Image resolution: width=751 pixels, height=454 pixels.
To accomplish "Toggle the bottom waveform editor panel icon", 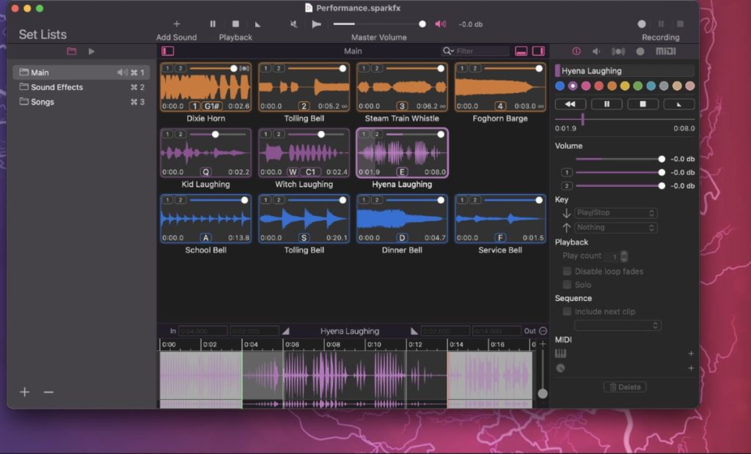I will pyautogui.click(x=521, y=51).
